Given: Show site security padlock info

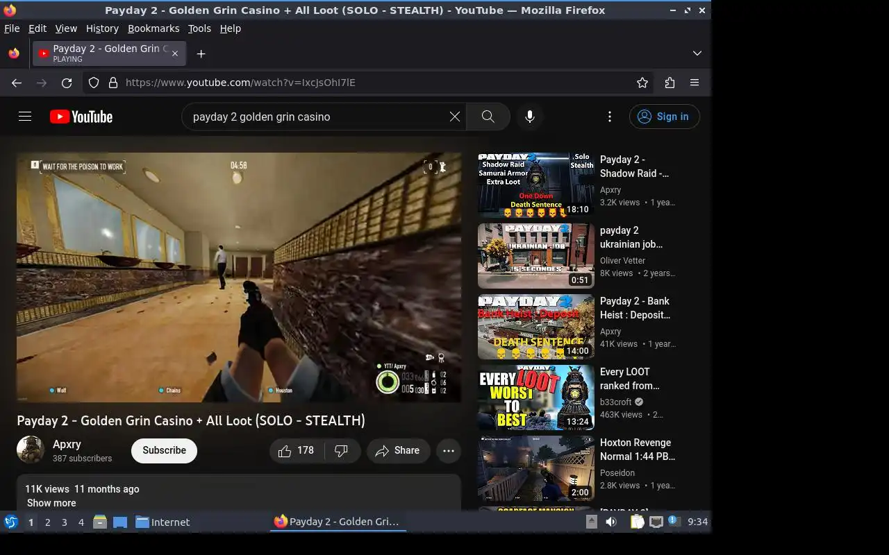Looking at the screenshot, I should click(x=113, y=83).
